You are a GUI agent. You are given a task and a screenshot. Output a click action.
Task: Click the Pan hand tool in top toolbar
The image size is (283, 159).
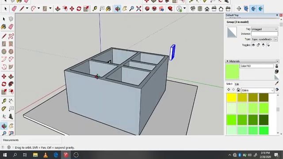coord(125,9)
